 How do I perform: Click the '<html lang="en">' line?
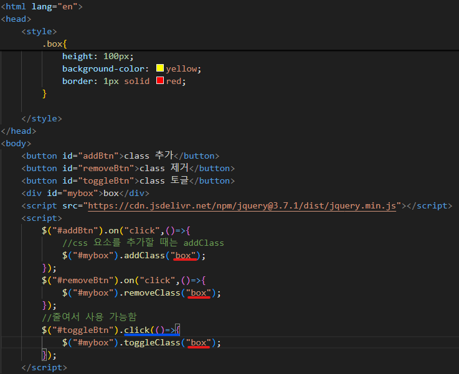42,6
